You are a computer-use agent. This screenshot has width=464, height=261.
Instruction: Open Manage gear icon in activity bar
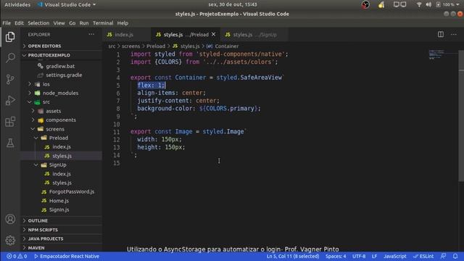pos(10,240)
